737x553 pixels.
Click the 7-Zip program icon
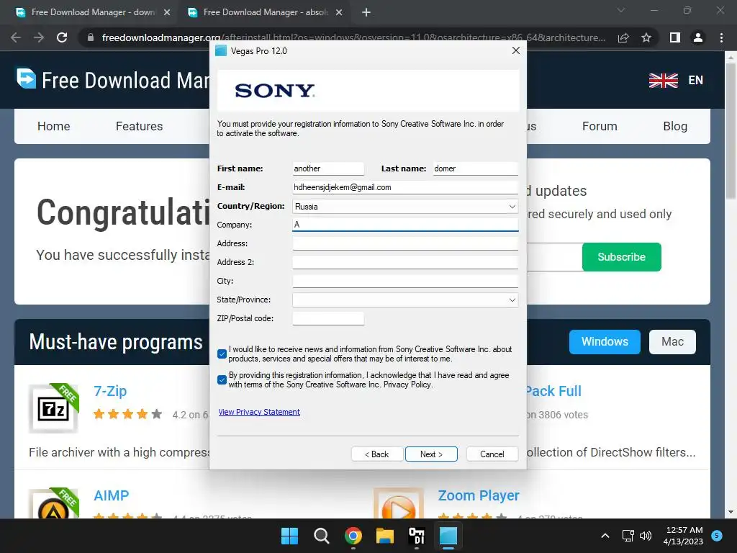53,408
